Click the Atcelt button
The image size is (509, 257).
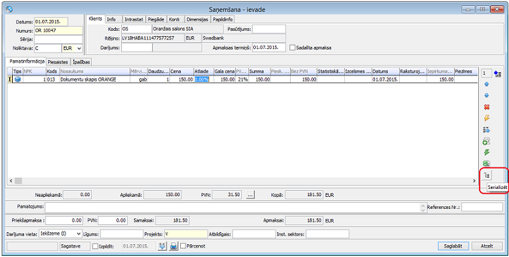(487, 246)
